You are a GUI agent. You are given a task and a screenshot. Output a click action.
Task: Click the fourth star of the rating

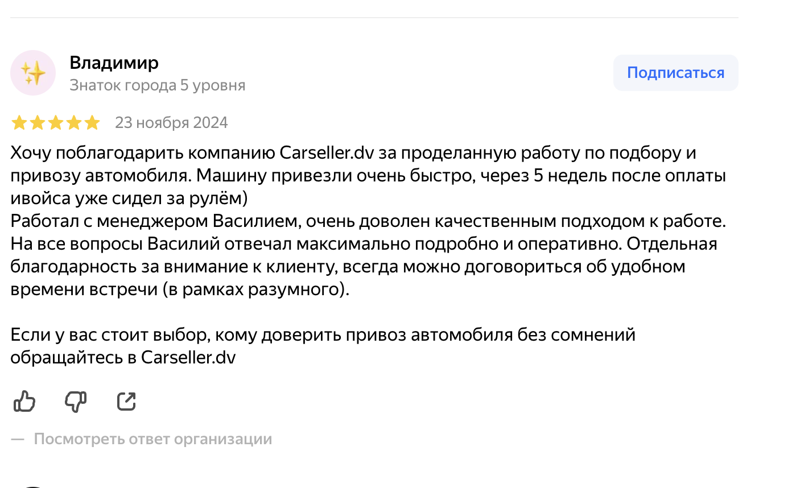[74, 123]
